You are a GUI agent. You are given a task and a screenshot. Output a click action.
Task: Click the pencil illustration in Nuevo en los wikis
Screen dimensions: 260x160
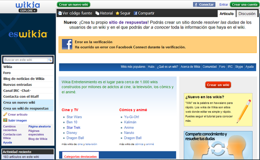point(244,111)
